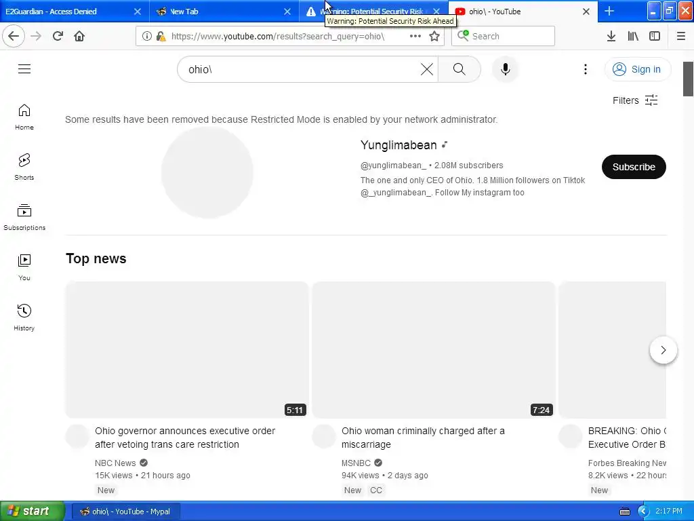
Task: Click the browser Search box
Action: click(x=503, y=36)
